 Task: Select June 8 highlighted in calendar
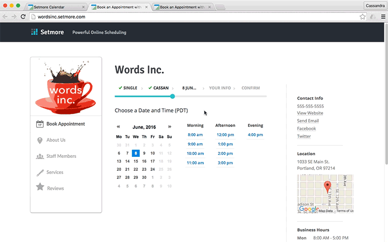pos(136,153)
